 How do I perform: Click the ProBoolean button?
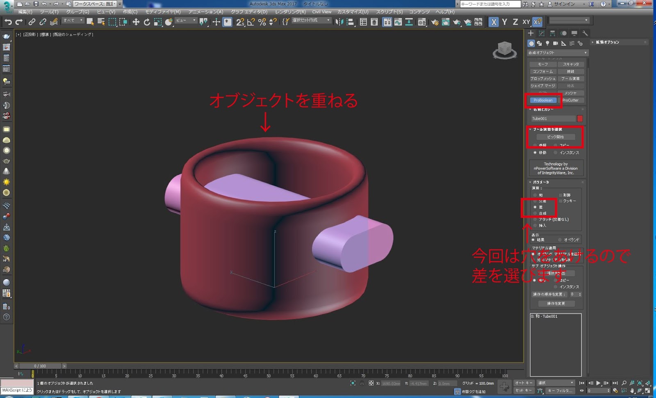(543, 100)
